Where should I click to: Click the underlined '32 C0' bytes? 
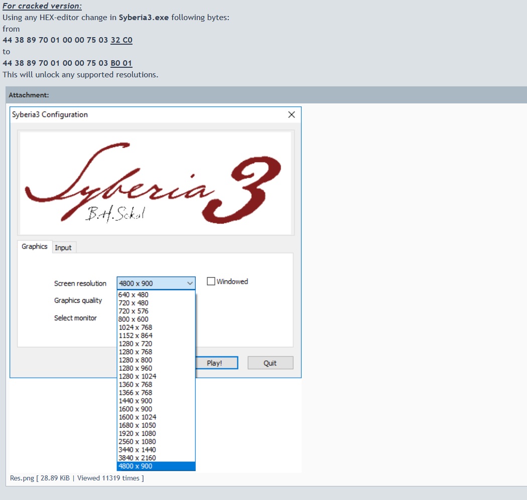point(121,40)
